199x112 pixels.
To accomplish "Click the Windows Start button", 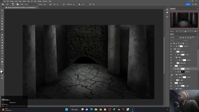I will 67,110.
